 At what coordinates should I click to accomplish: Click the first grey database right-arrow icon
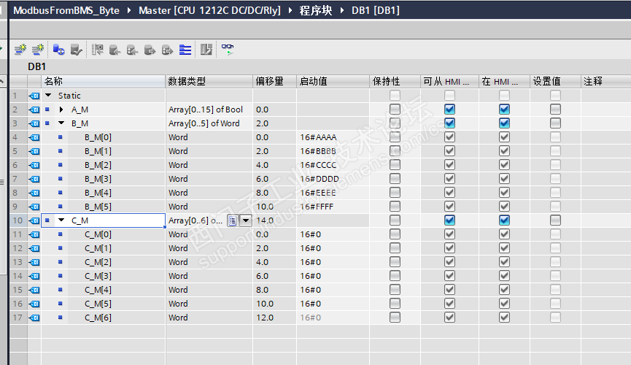pos(150,50)
